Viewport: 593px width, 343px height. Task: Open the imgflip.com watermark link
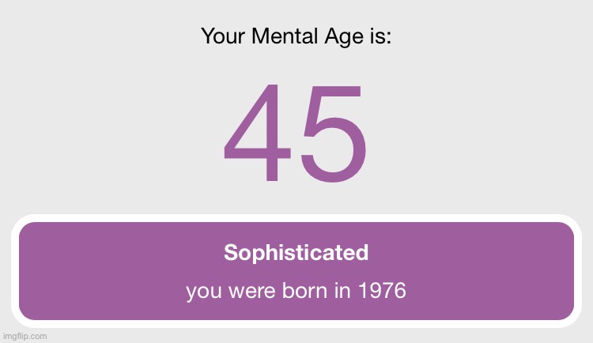pyautogui.click(x=25, y=336)
